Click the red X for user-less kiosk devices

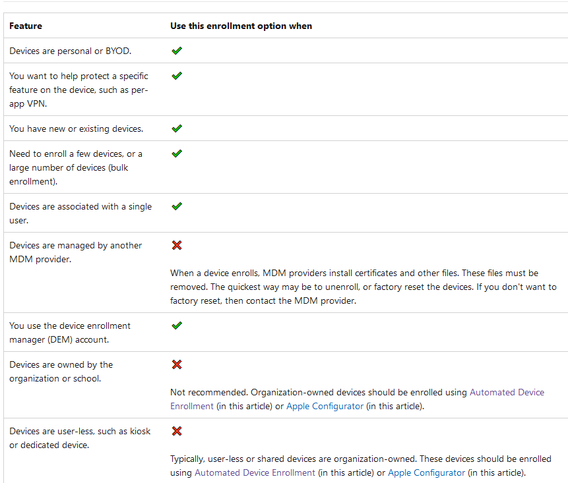[176, 431]
